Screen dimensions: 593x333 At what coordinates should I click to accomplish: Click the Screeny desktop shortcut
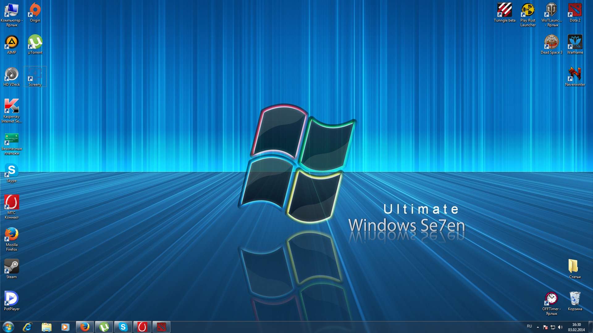click(x=35, y=76)
